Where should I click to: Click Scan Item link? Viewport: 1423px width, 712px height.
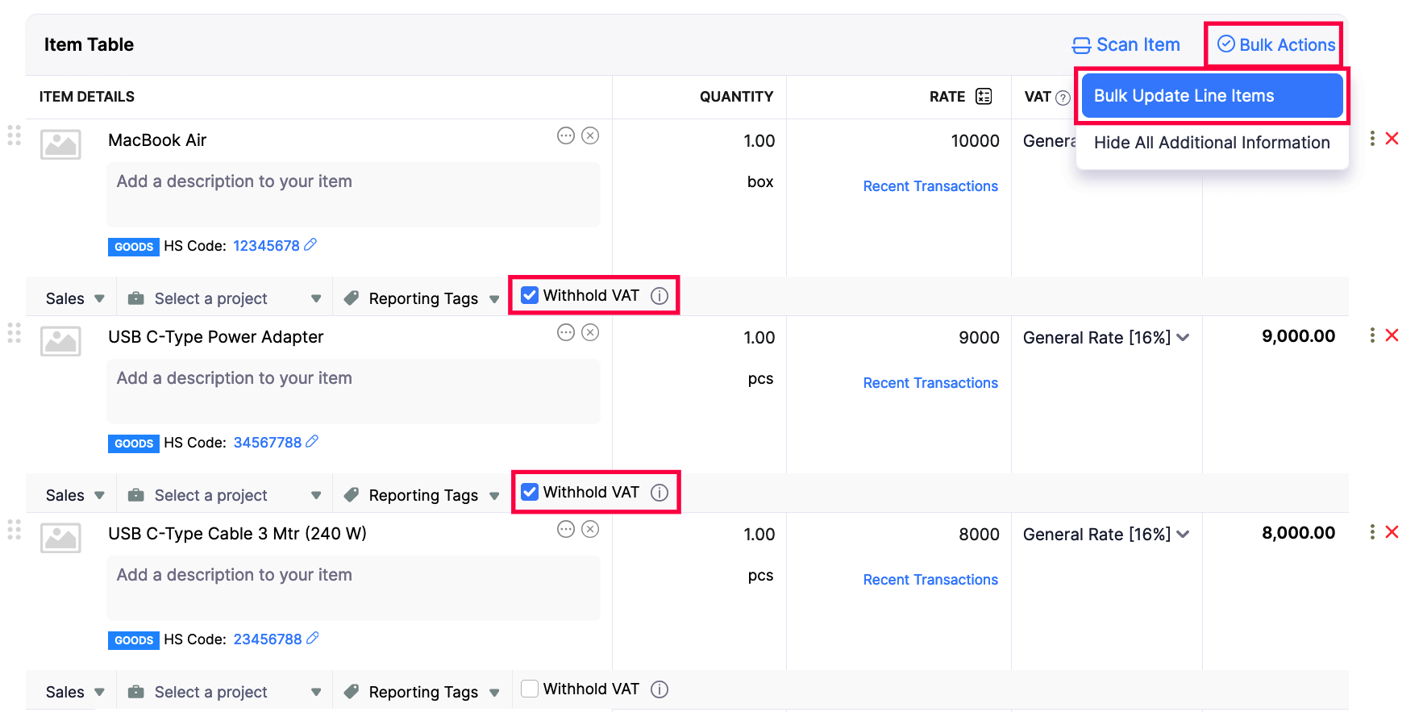[1126, 45]
